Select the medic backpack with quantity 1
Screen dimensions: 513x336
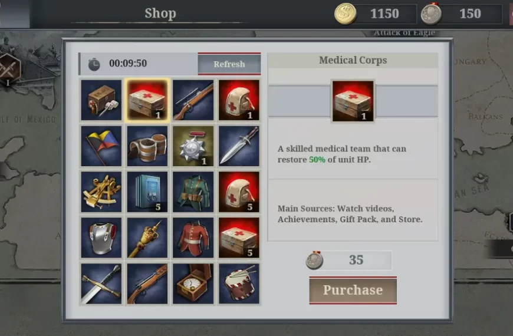239,100
